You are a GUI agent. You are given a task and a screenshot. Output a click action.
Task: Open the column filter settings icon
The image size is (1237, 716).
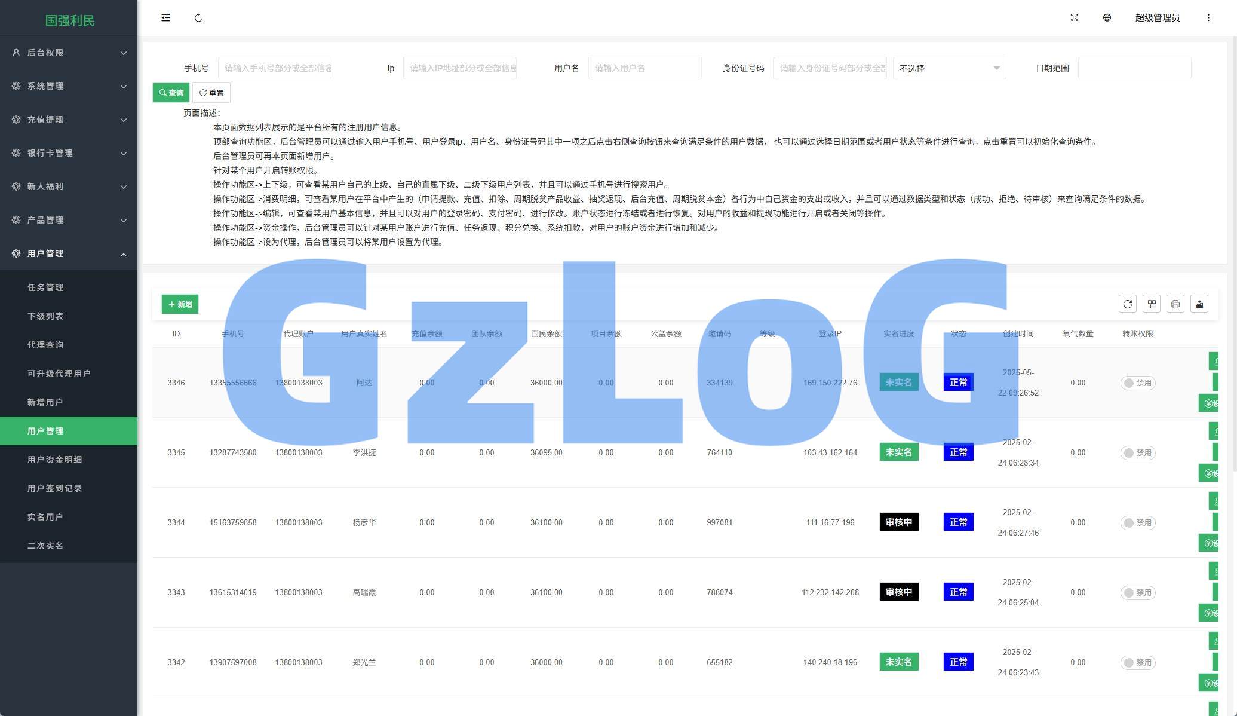(x=1151, y=304)
